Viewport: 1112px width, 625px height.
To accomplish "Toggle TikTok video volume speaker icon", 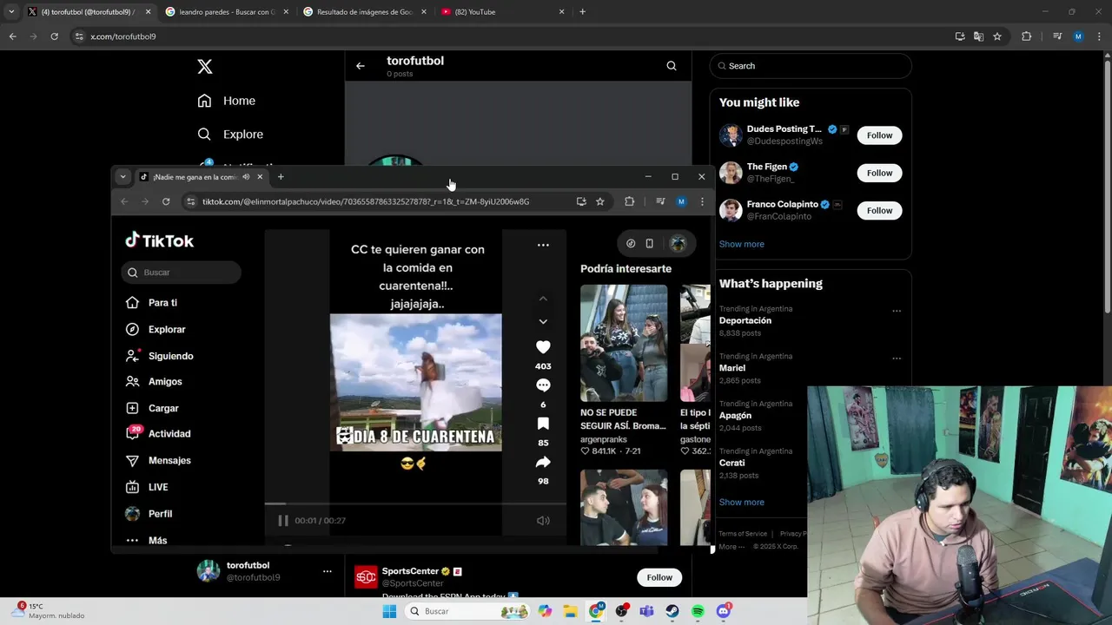I will click(543, 521).
